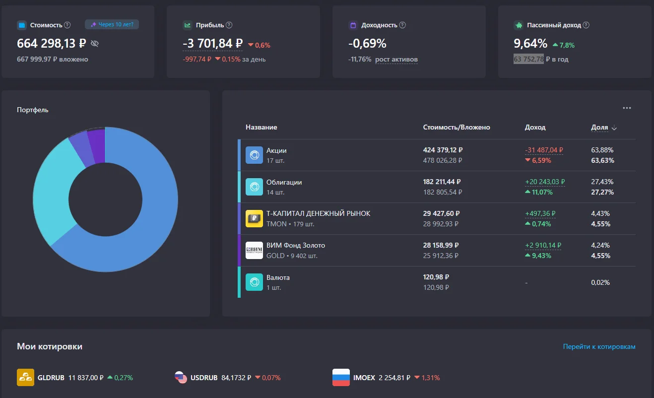Click the «Через 10 лет?» forecast button
Screen dimensions: 654x398
(112, 24)
